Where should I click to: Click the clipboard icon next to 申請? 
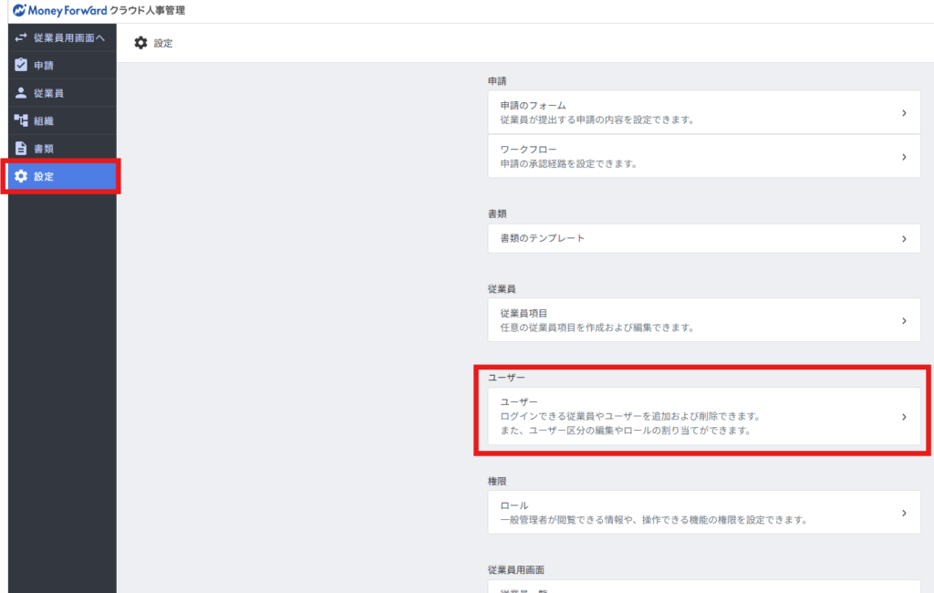[x=21, y=66]
